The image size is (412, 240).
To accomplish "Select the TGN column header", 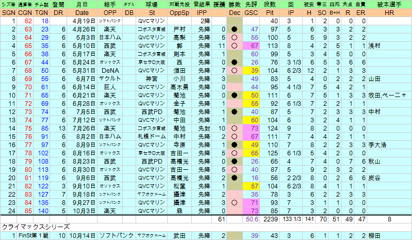I will 41,13.
